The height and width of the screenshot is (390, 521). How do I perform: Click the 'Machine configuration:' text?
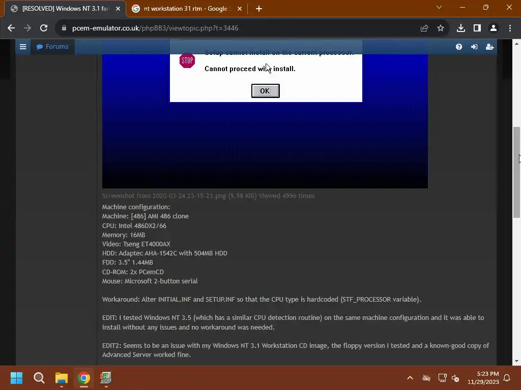tap(136, 207)
